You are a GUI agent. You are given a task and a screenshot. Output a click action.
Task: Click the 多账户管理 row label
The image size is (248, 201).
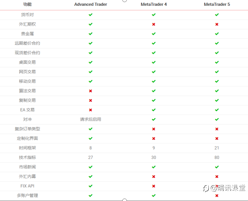coord(27,196)
